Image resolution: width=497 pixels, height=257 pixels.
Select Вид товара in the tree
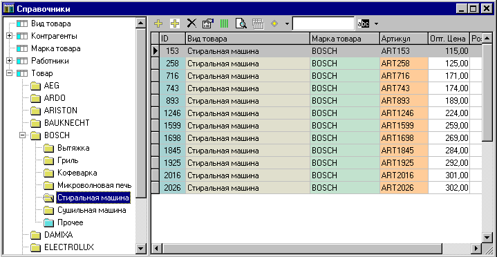click(50, 23)
